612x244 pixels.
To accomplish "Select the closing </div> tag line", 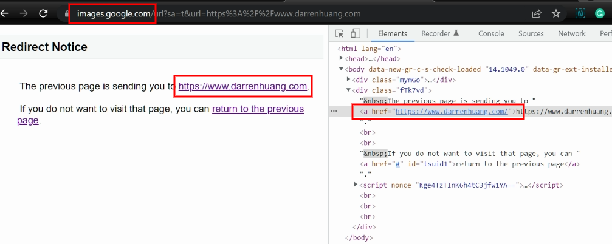I will point(364,227).
